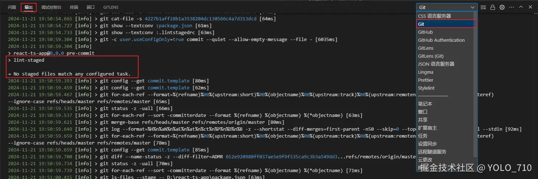Image resolution: width=538 pixels, height=179 pixels.
Task: Choose 云更改 from the channel list
Action: (x=447, y=160)
